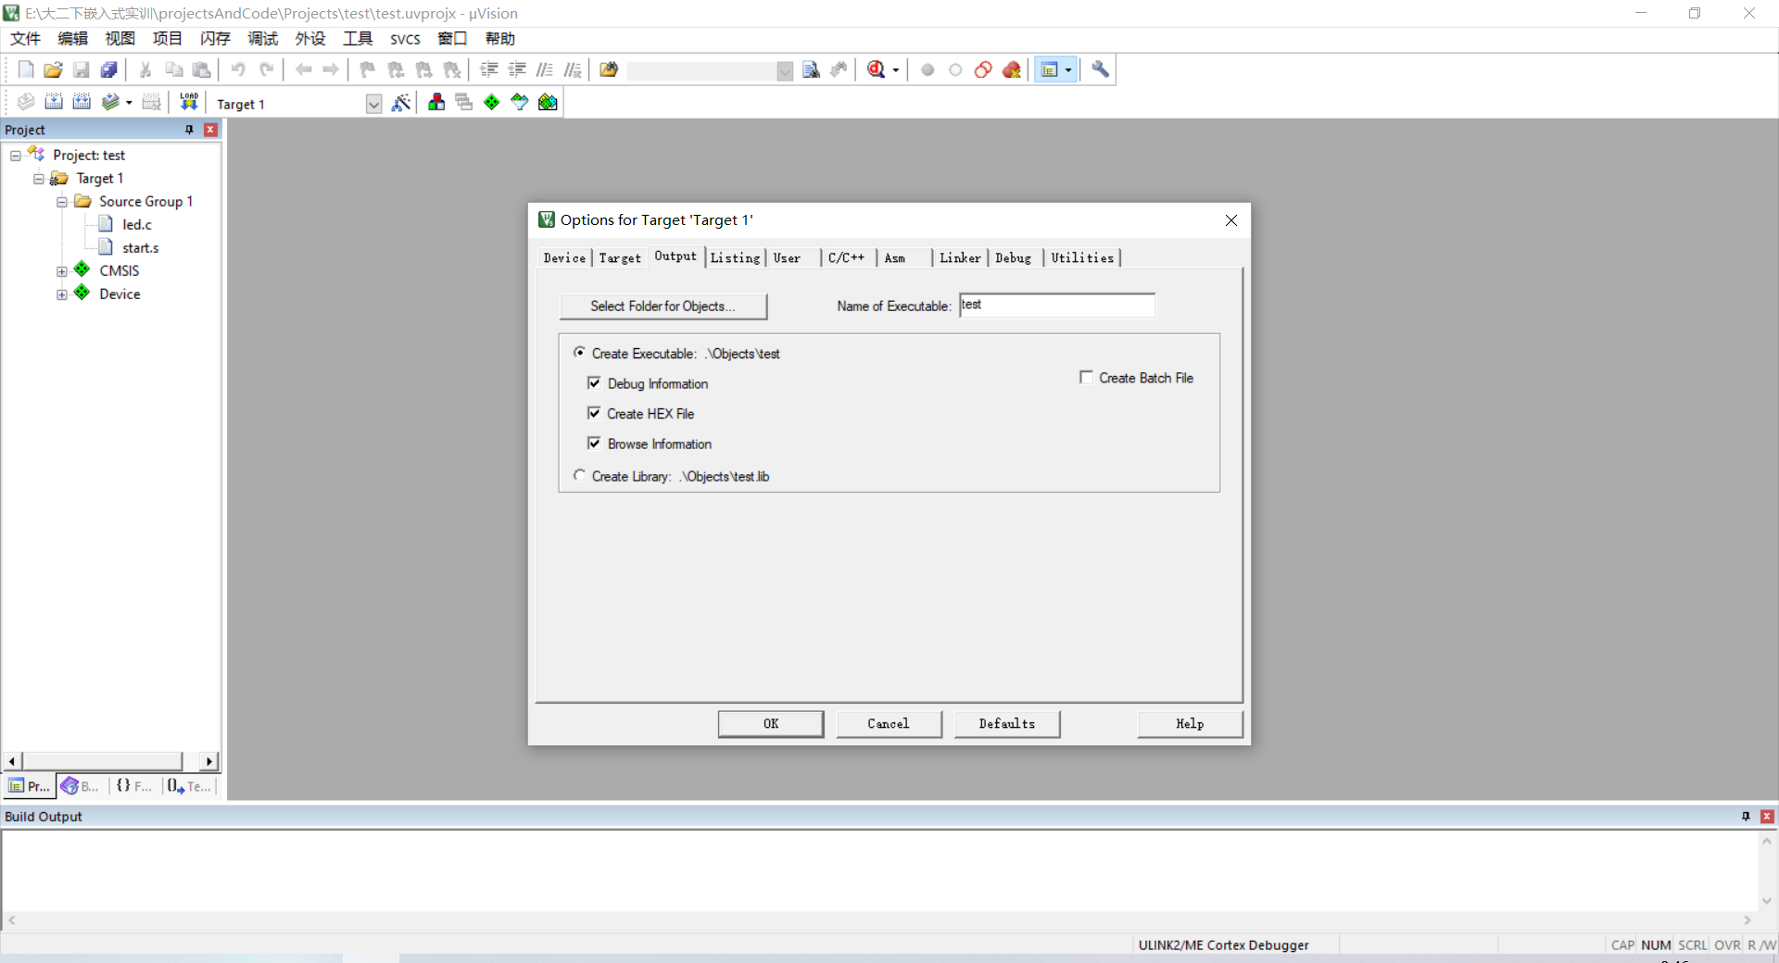Screen dimensions: 1779x963
Task: Click the Project panel scroll right arrow
Action: tap(209, 761)
